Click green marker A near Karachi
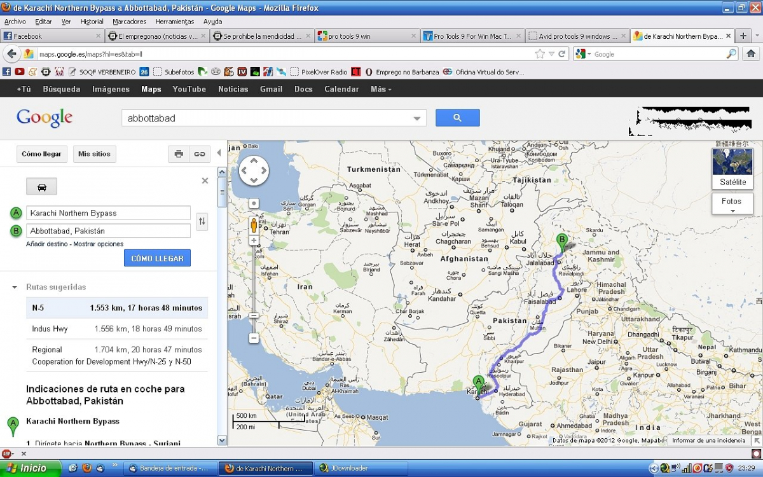 (x=479, y=384)
